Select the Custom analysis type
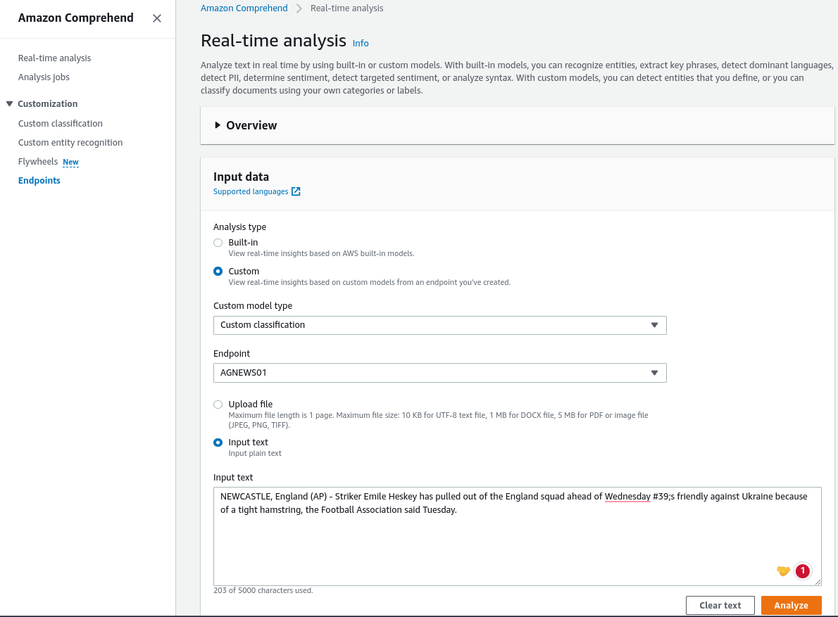838x617 pixels. [x=218, y=271]
